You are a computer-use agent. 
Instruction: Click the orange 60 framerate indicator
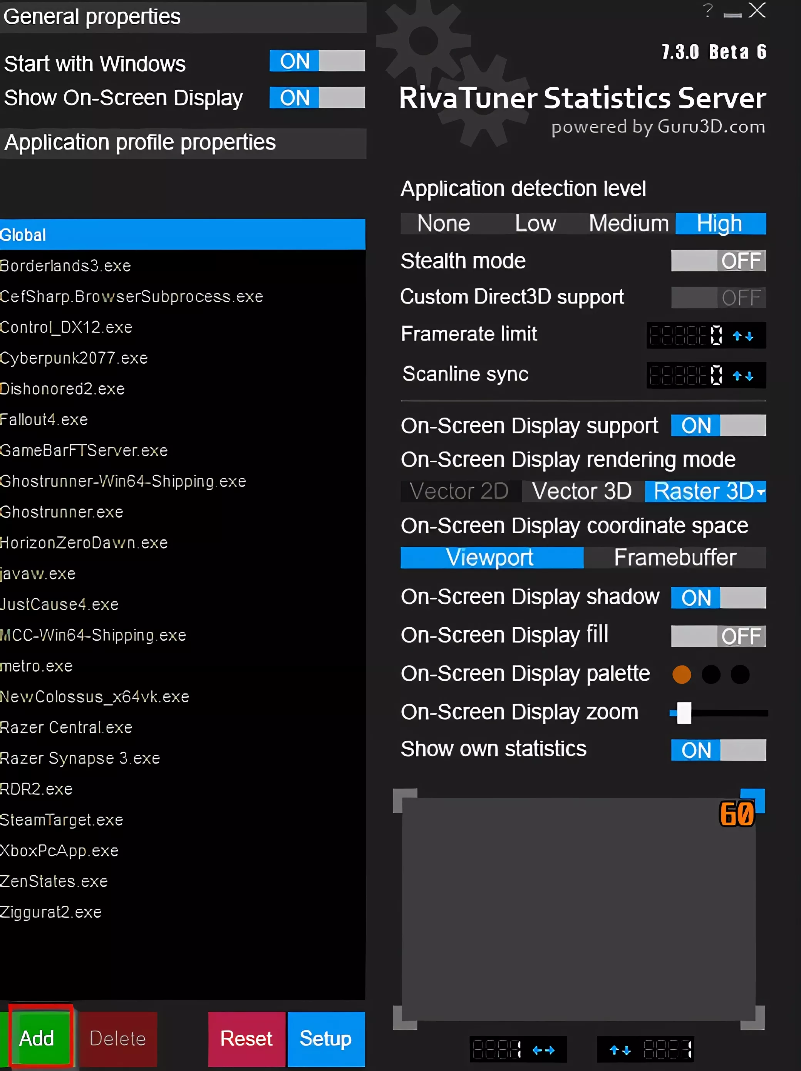tap(737, 814)
